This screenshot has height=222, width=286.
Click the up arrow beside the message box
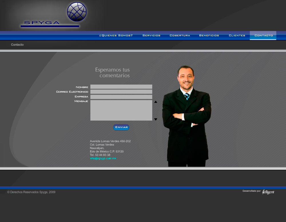(x=156, y=101)
